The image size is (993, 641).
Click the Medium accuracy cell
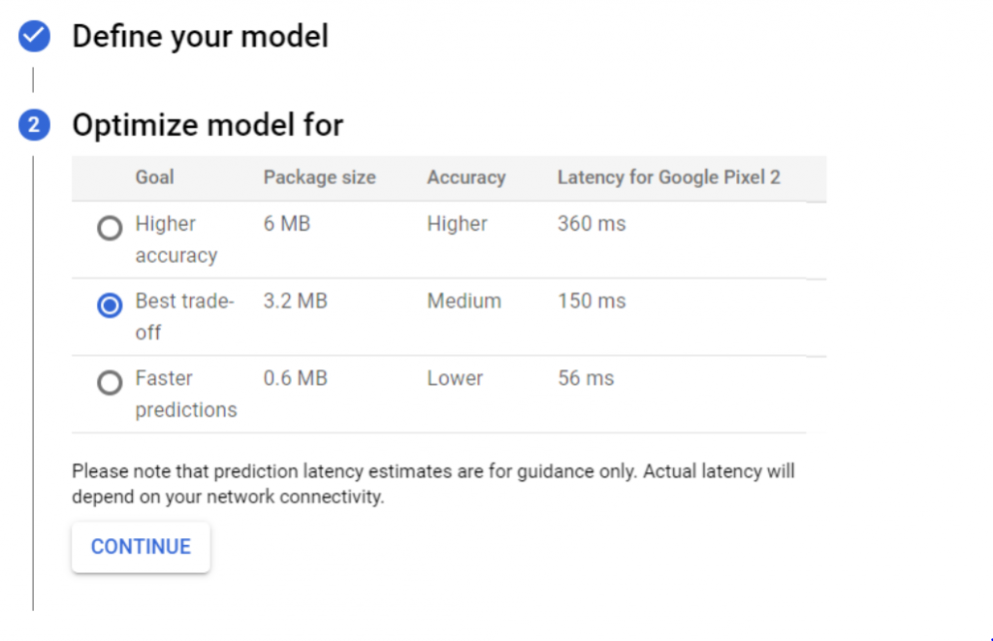(464, 302)
